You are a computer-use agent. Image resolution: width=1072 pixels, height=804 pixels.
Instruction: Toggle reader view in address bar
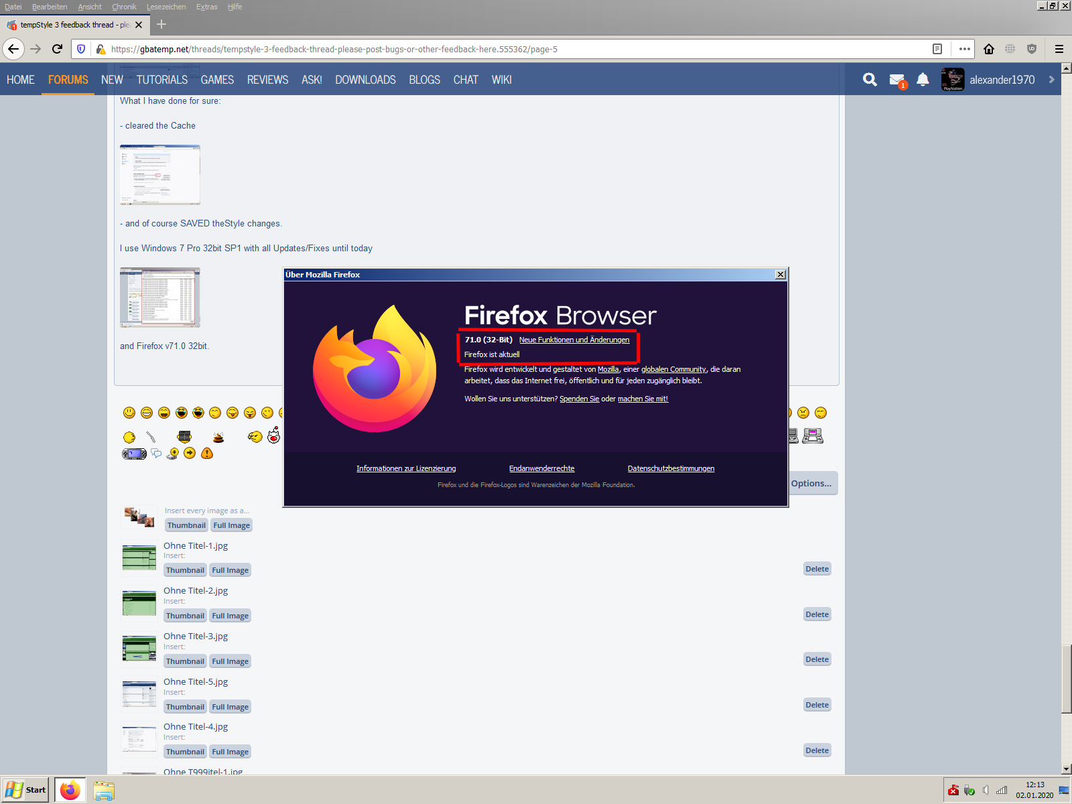click(937, 49)
